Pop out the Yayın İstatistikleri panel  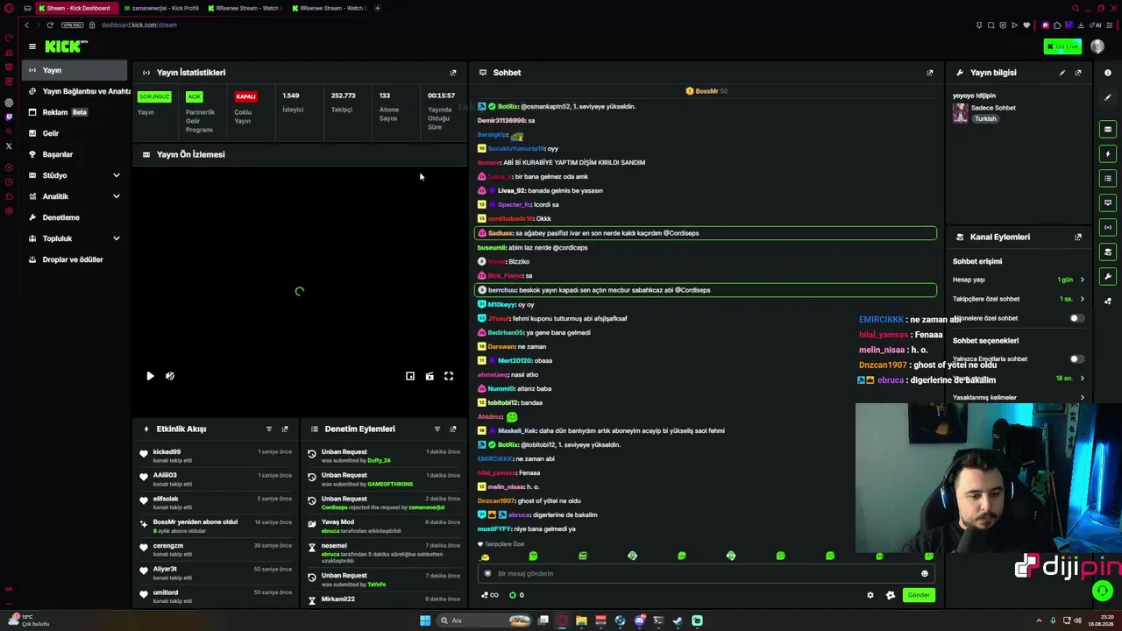click(x=453, y=73)
